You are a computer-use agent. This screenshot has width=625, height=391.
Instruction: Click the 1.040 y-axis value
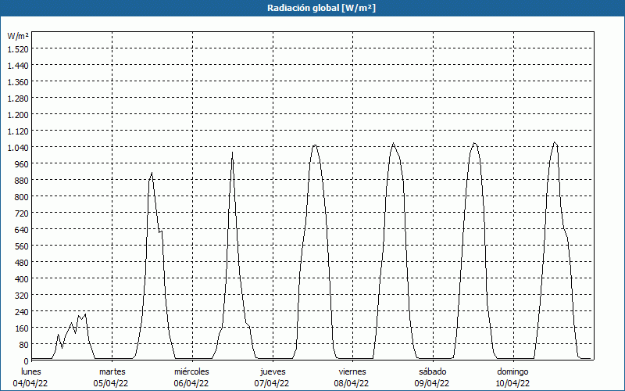(18, 147)
